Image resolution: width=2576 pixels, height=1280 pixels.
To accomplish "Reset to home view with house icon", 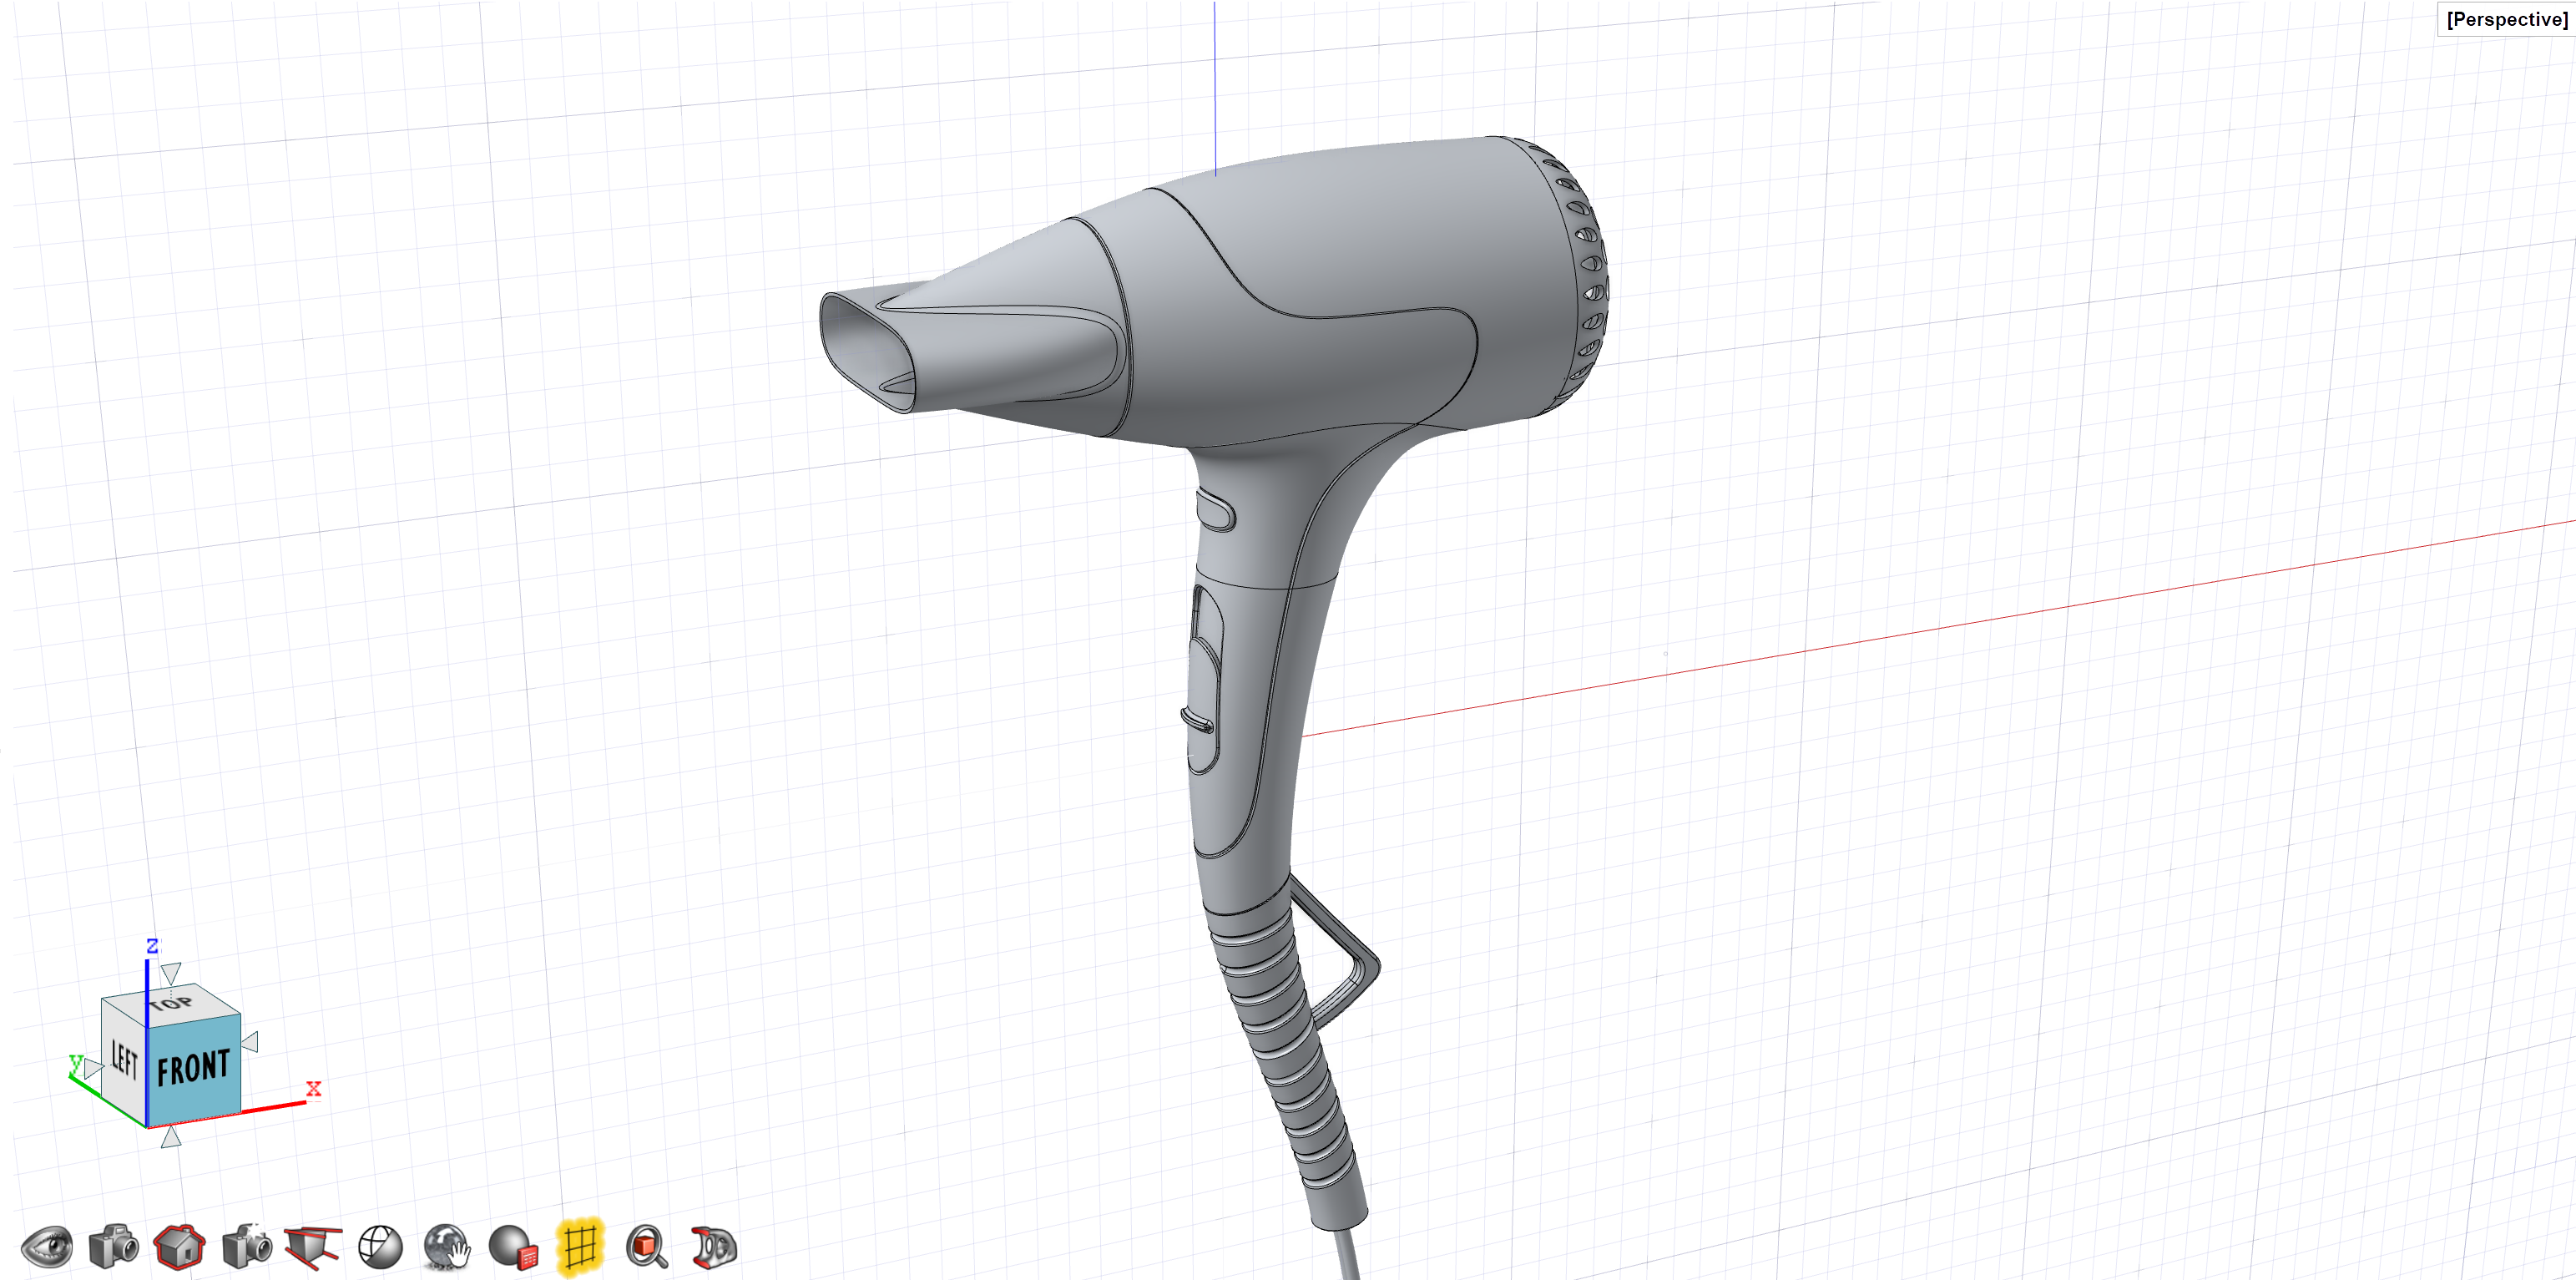I will (x=180, y=1246).
